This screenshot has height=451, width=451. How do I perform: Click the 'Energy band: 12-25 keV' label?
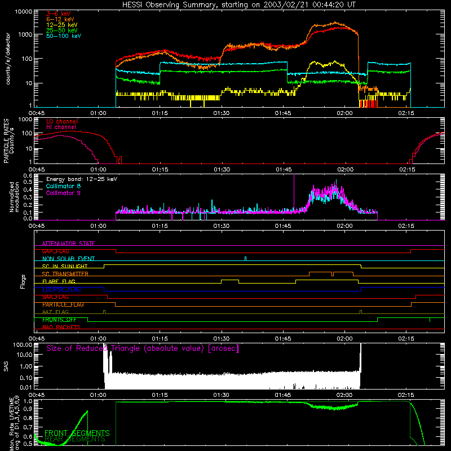click(x=82, y=179)
